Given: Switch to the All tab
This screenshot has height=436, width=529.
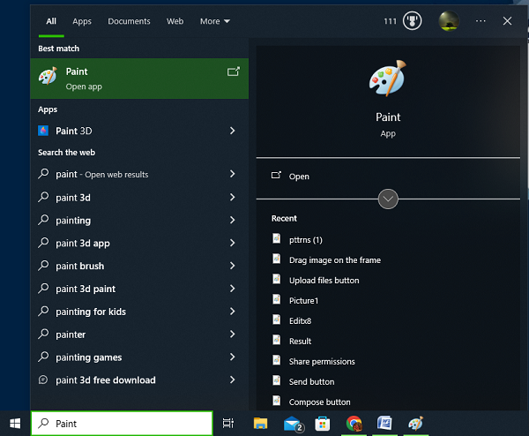Looking at the screenshot, I should [51, 21].
